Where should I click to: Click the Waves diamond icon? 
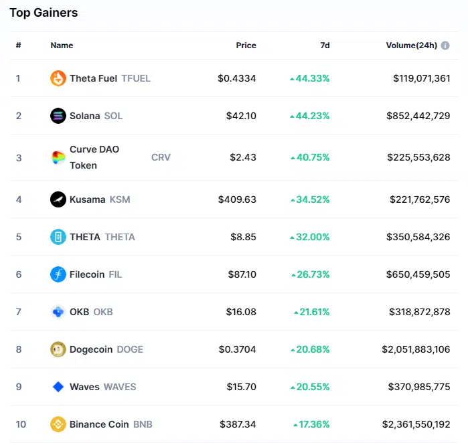[x=58, y=387]
